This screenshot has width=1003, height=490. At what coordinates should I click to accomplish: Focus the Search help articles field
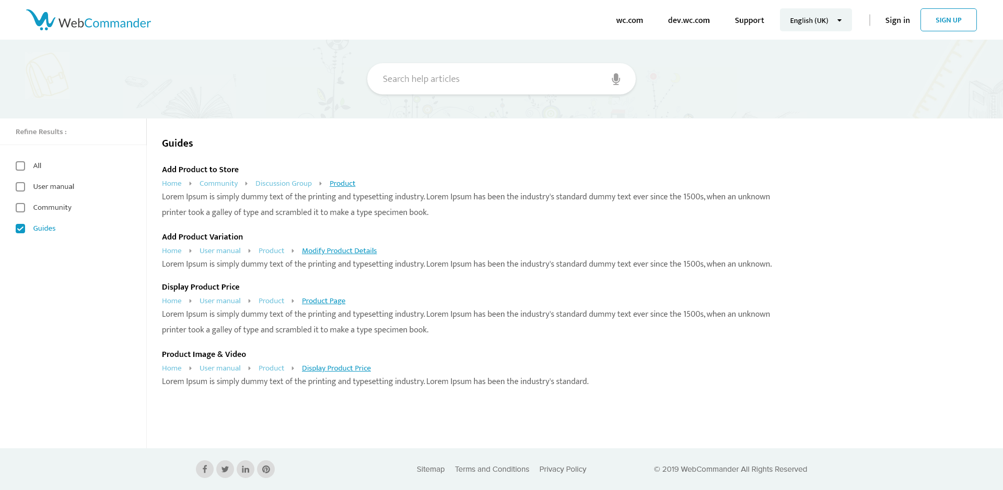point(491,79)
